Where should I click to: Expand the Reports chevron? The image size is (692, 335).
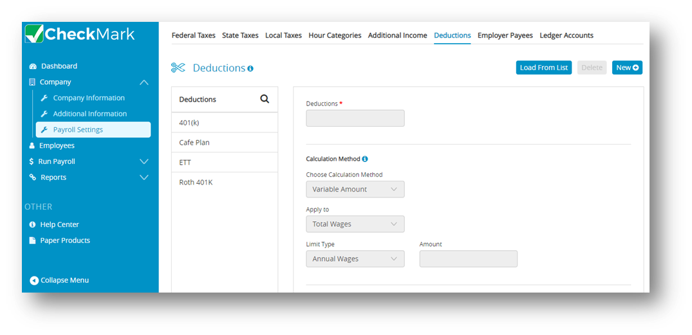144,177
